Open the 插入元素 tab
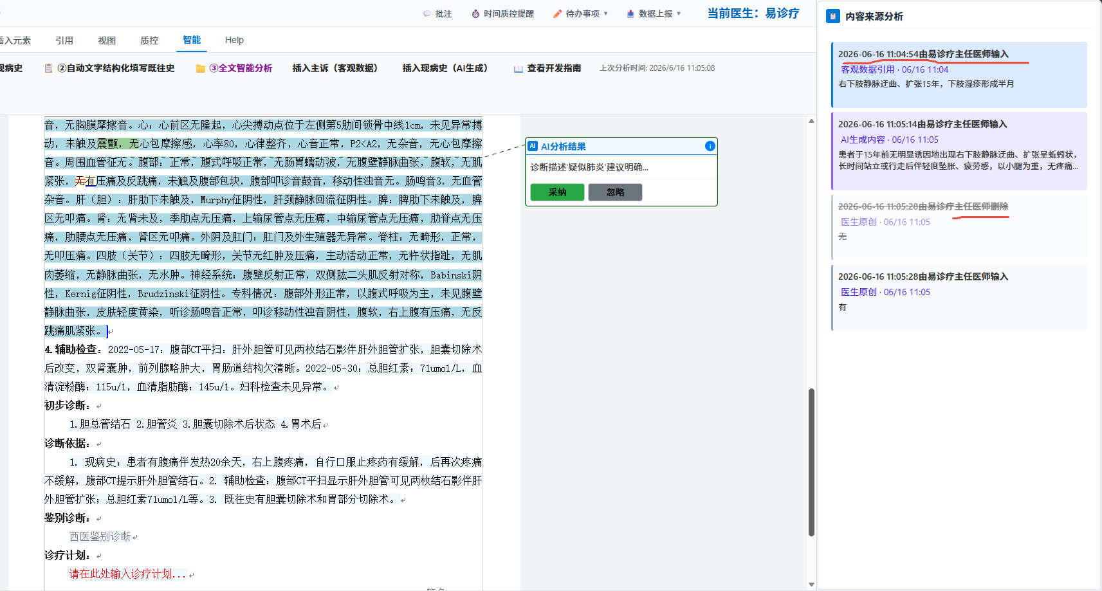This screenshot has height=591, width=1102. pos(15,40)
